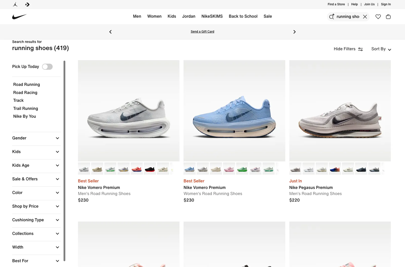This screenshot has height=267, width=405.
Task: Select the Nike By You category
Action: click(x=25, y=116)
